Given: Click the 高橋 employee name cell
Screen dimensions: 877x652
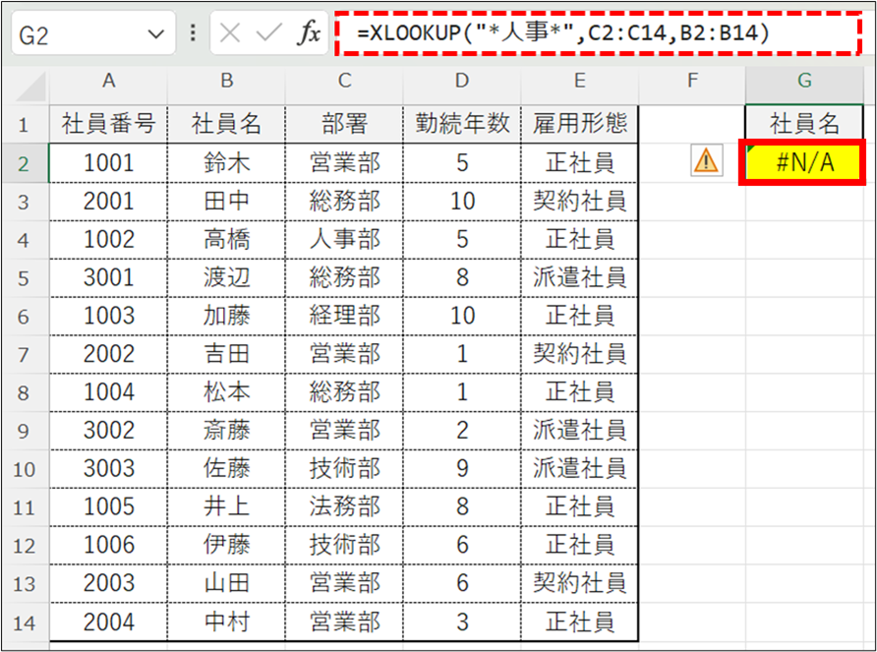Looking at the screenshot, I should [226, 239].
